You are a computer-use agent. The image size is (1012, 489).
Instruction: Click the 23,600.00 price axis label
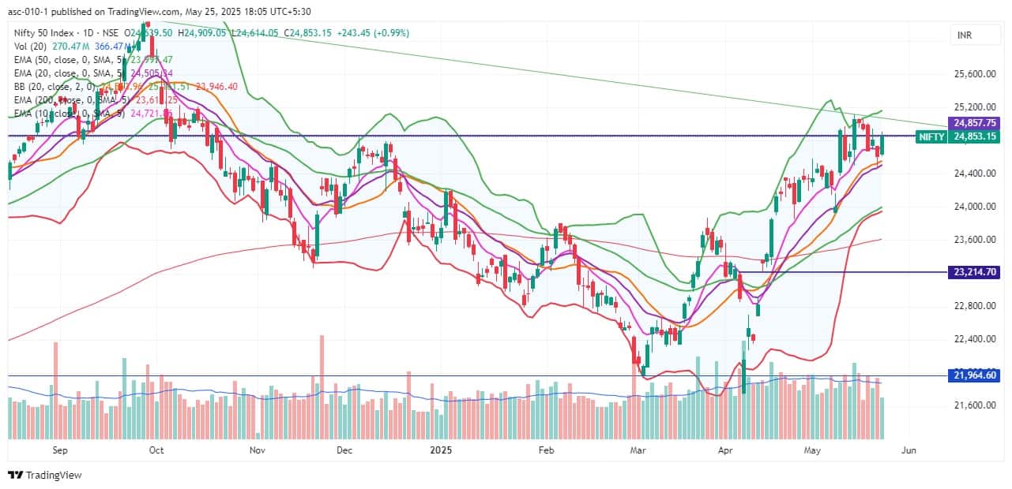pos(975,240)
